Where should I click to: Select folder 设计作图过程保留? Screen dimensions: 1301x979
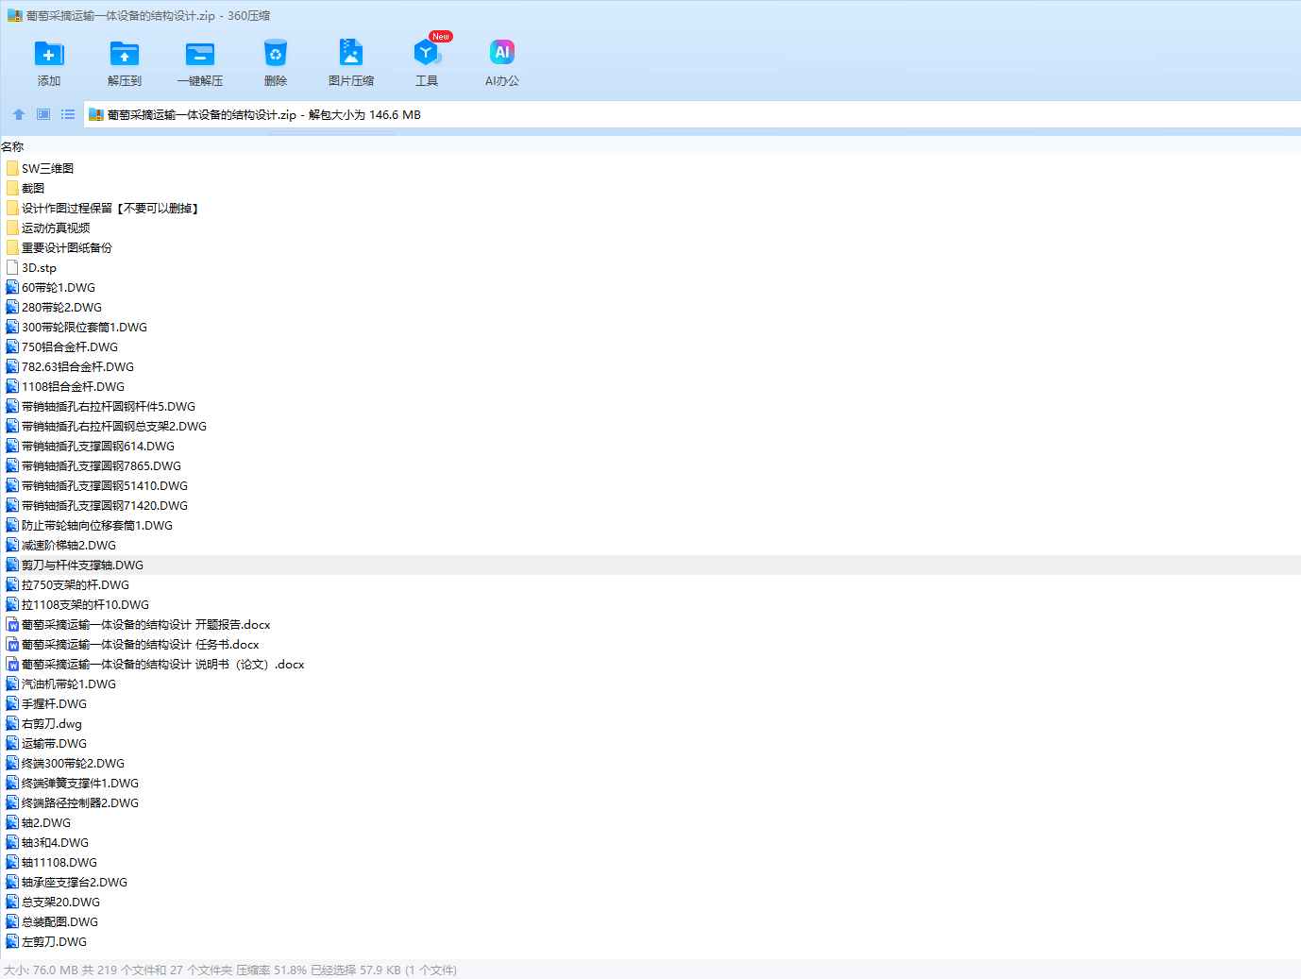pos(103,208)
